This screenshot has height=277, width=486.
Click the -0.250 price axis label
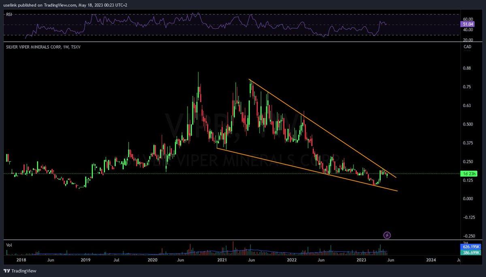coord(469,236)
